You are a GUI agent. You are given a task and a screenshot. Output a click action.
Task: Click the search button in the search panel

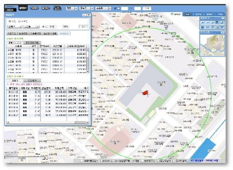point(83,27)
